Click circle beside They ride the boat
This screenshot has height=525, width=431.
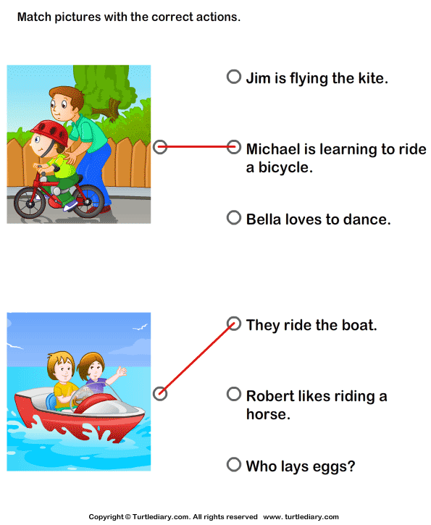[x=234, y=324]
